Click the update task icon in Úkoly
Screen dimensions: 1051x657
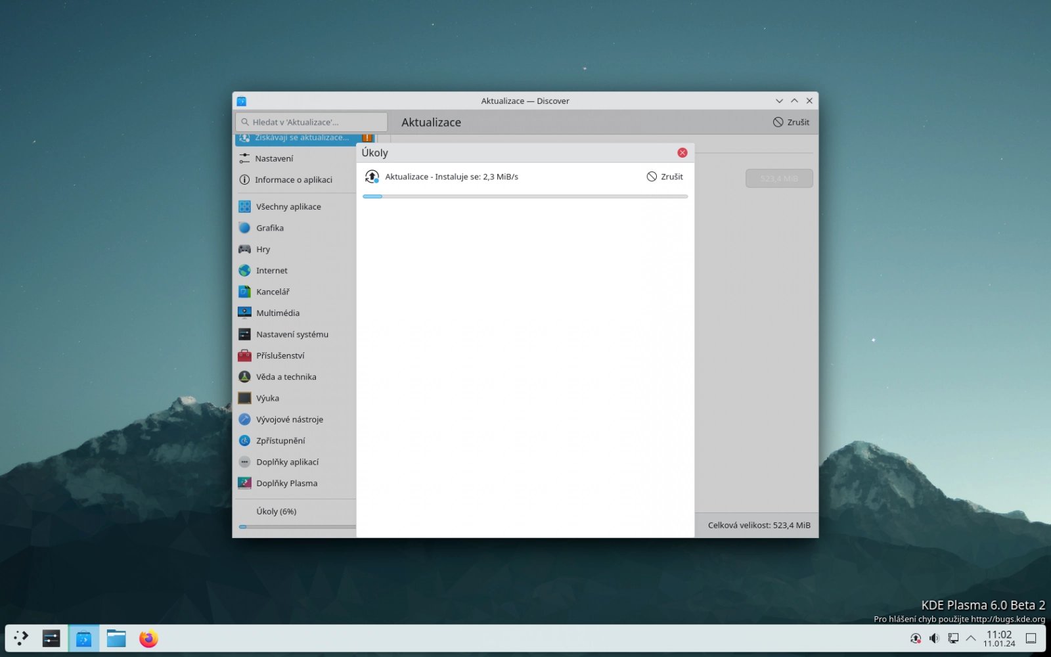(372, 177)
